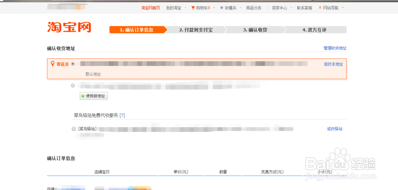Click step 3. 确认收货
The image size is (398, 190).
tap(255, 30)
